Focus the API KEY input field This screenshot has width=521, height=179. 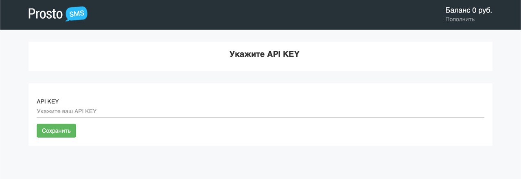pos(260,111)
